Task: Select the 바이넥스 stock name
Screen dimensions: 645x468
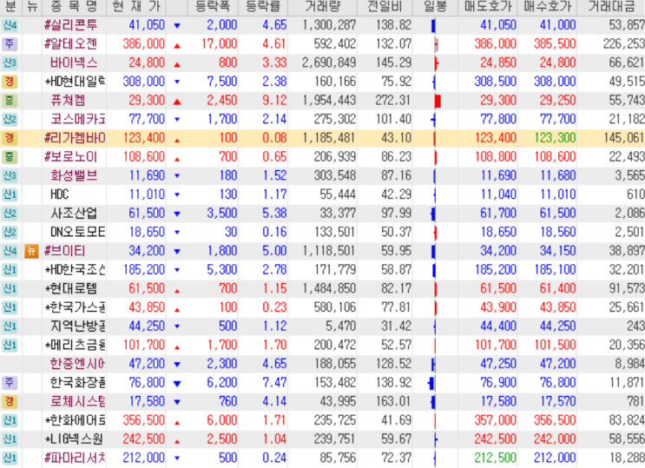Action: (x=74, y=63)
